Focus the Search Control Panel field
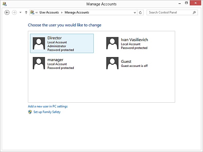This screenshot has height=152, width=203. click(172, 12)
